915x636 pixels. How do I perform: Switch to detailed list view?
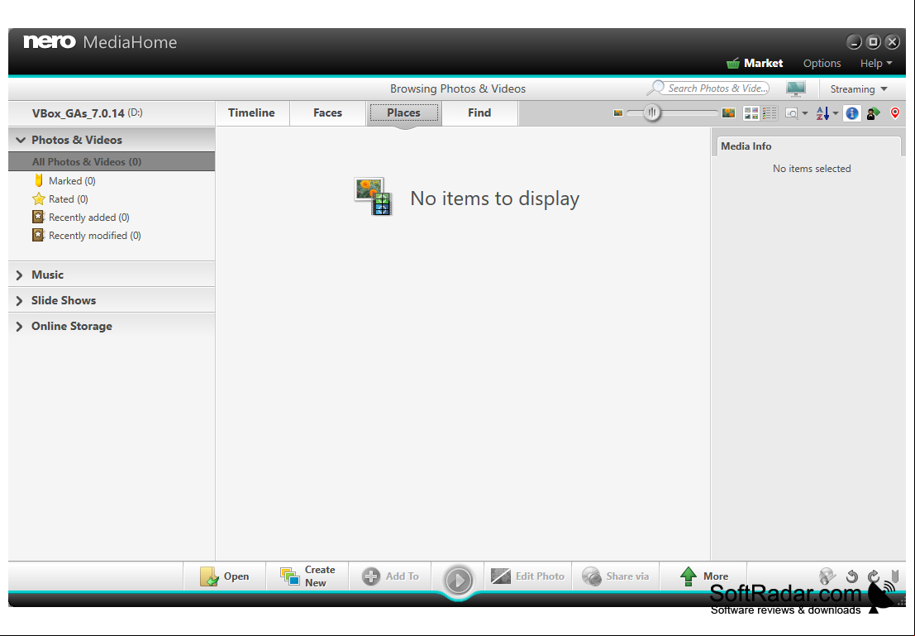click(770, 112)
